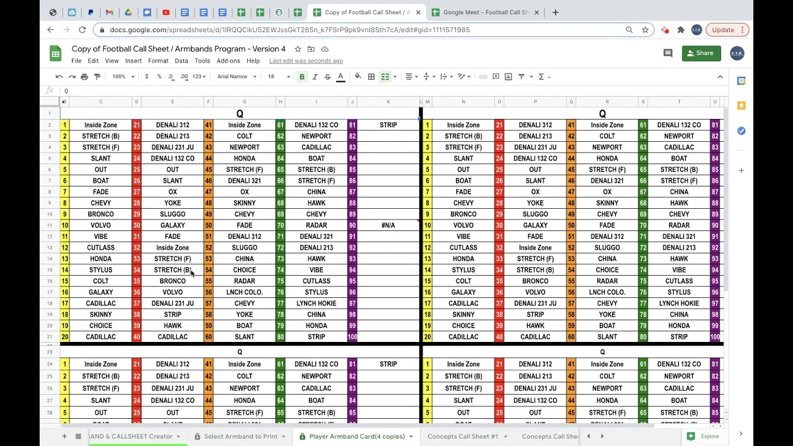Viewport: 793px width, 446px height.
Task: Click the Insert link icon
Action: (483, 76)
